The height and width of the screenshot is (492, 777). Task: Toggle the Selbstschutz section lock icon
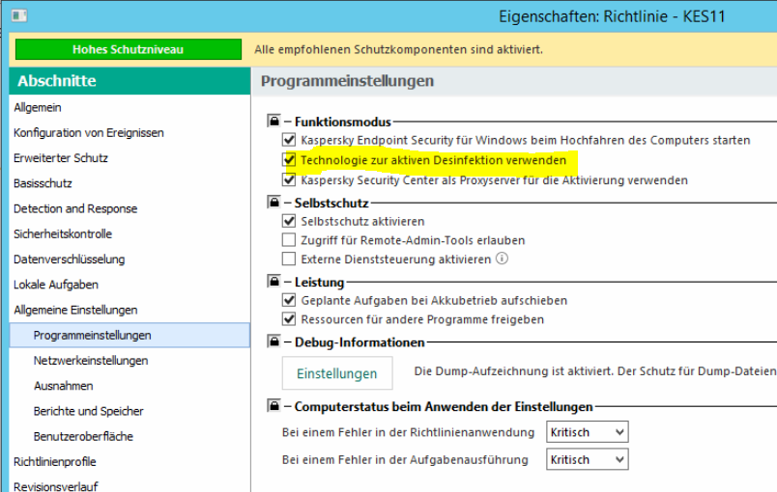coord(274,202)
